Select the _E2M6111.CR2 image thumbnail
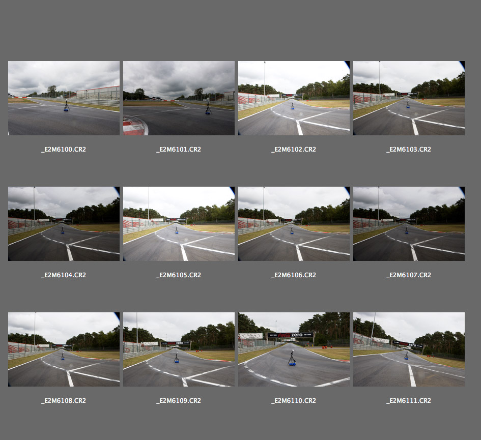The image size is (481, 440). click(x=409, y=349)
